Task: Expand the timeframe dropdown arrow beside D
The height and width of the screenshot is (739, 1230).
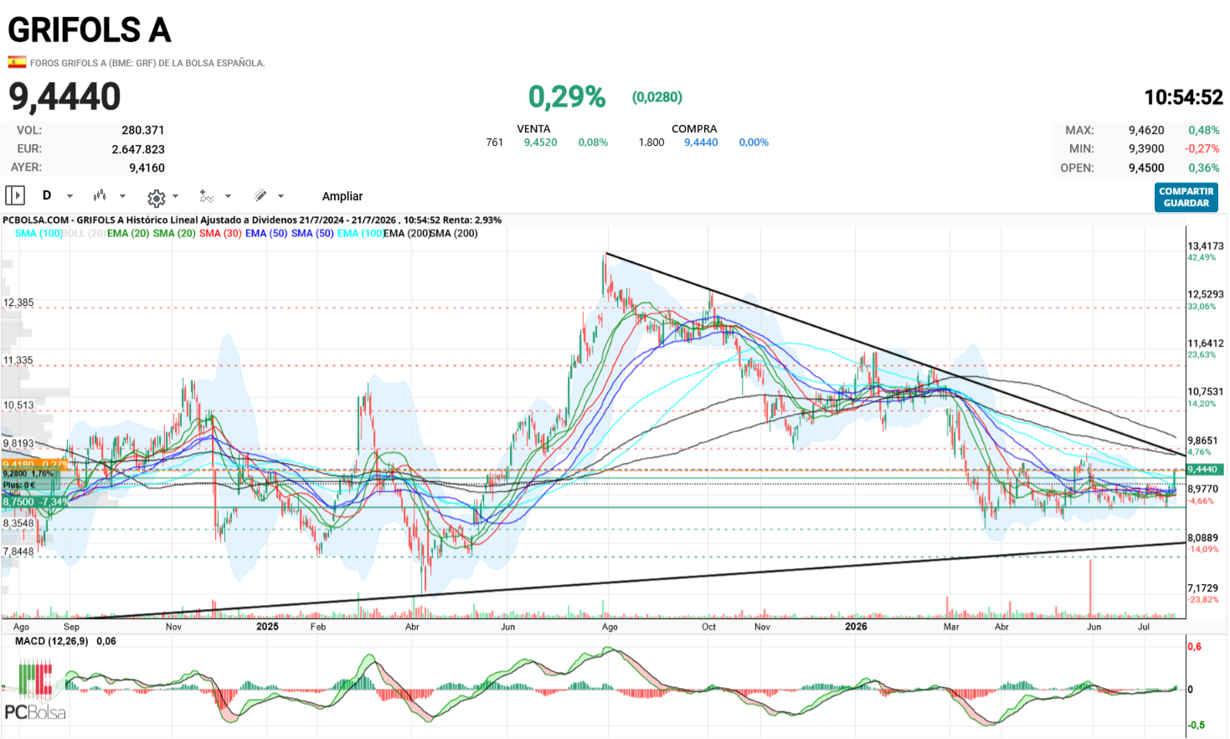Action: (x=69, y=196)
